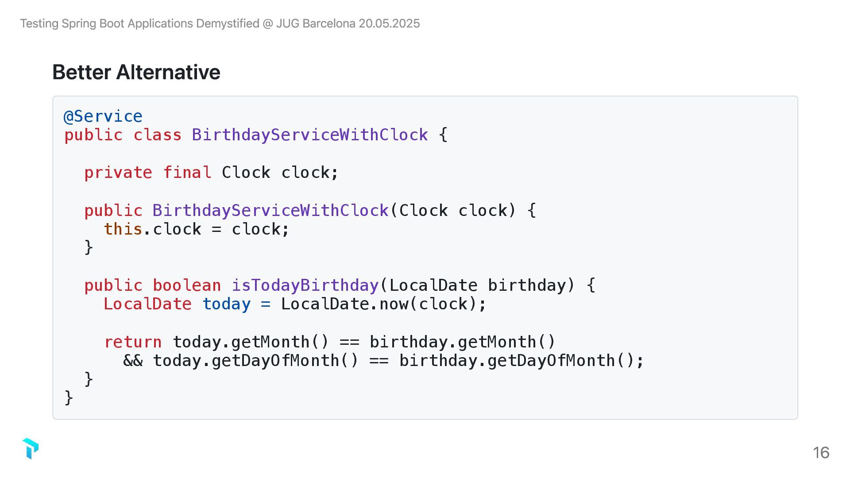Viewport: 850px width, 478px height.
Task: Click the class keyword
Action: point(157,135)
